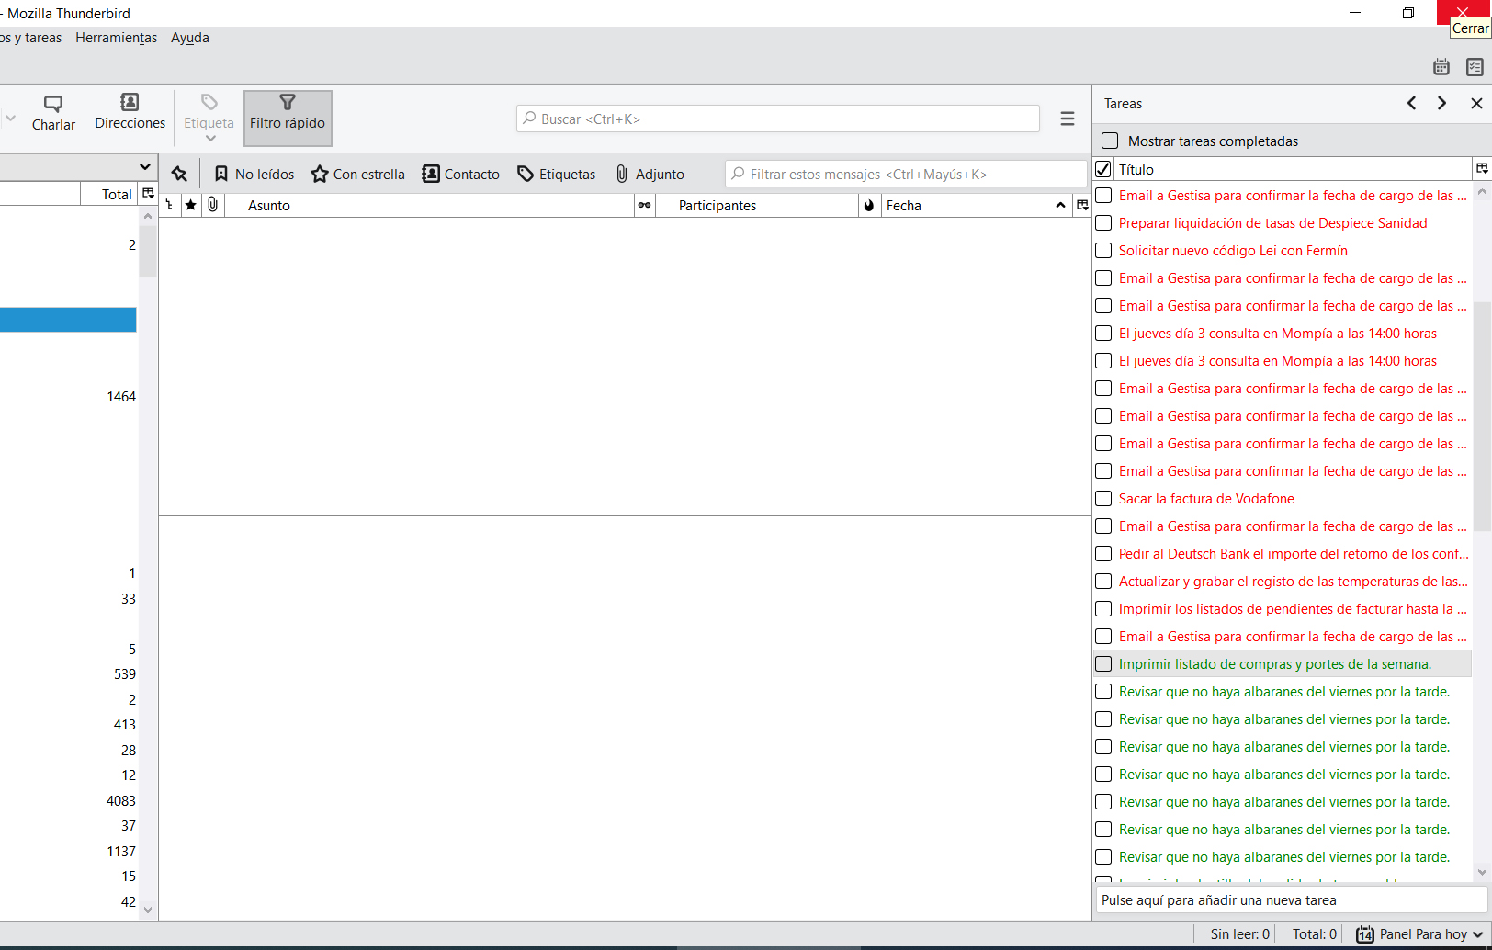Filter messages by Con estrella

(358, 175)
